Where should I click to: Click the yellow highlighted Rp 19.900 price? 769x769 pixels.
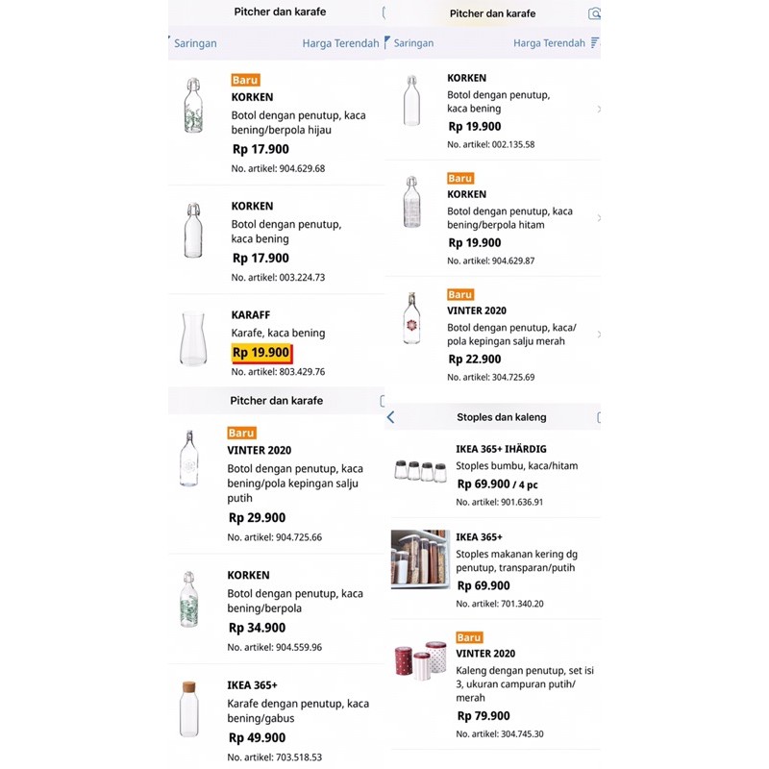[x=261, y=353]
